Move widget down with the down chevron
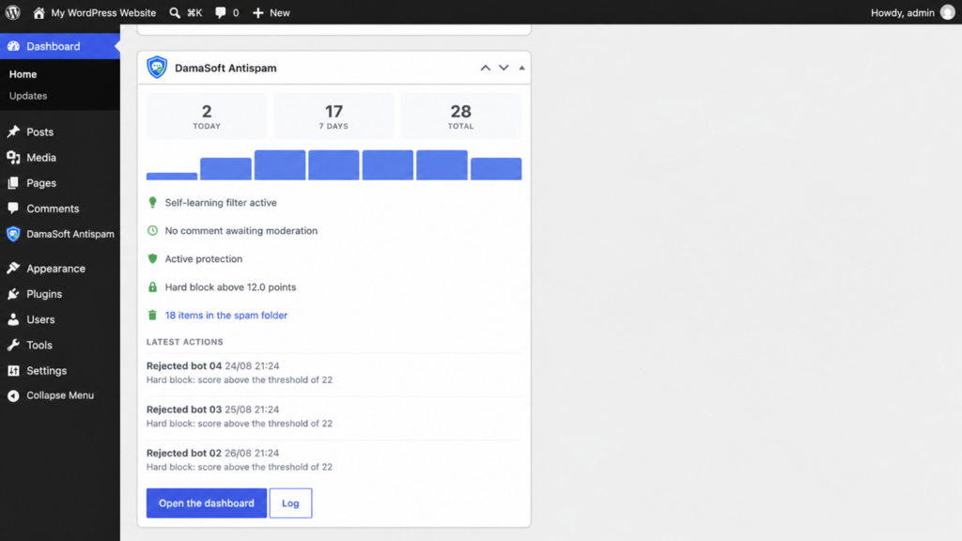 tap(504, 68)
